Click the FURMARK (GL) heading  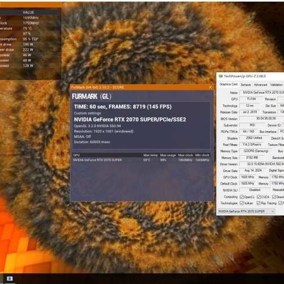pos(91,97)
